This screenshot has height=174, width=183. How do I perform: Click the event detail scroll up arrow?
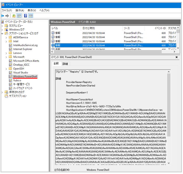[x=169, y=72]
